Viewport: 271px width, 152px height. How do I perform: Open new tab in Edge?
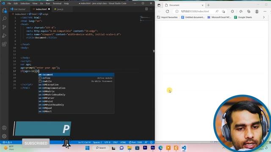point(208,5)
